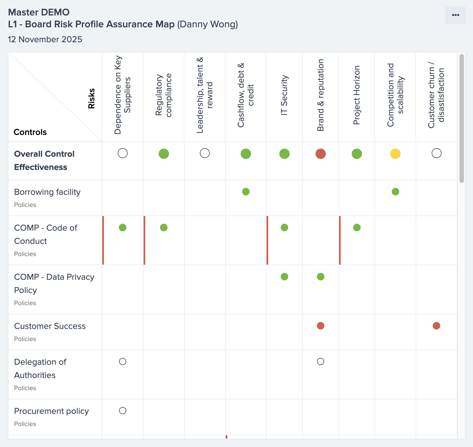Click green Code of Conduct dot under Project Horizon
The image size is (473, 447).
(x=357, y=227)
